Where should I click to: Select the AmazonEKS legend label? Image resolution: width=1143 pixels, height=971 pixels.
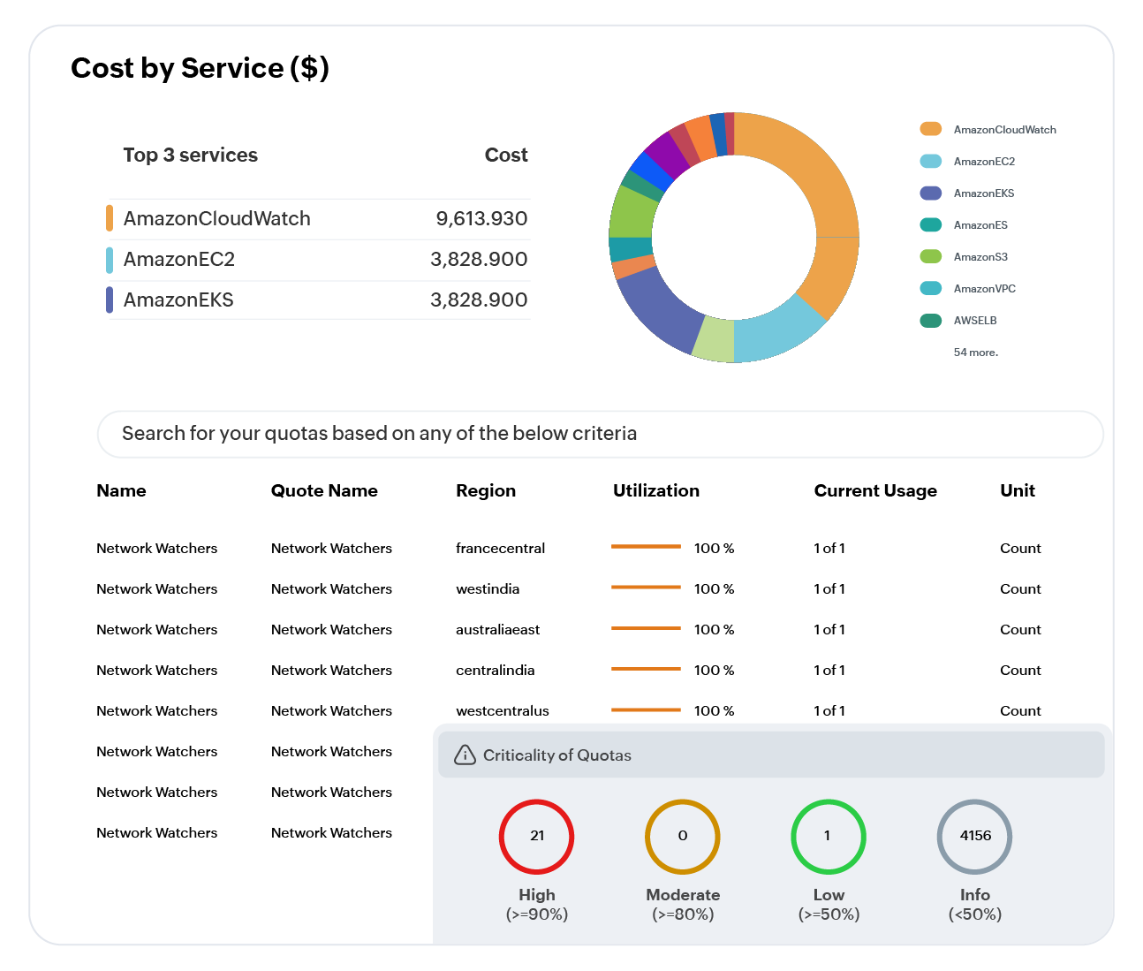(x=984, y=193)
